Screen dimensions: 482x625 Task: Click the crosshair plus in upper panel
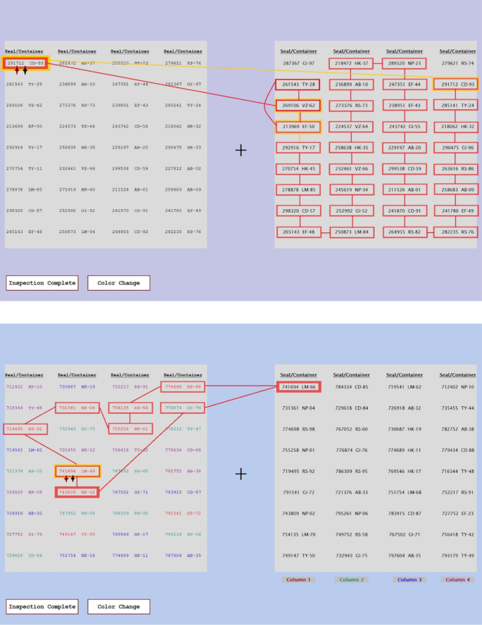pyautogui.click(x=241, y=150)
